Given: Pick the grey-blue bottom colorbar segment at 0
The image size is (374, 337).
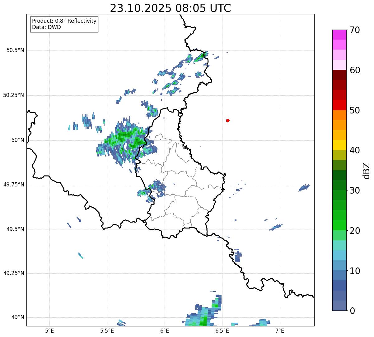Looking at the screenshot, I should (339, 306).
